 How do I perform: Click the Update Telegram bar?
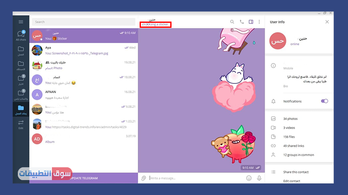point(84,178)
